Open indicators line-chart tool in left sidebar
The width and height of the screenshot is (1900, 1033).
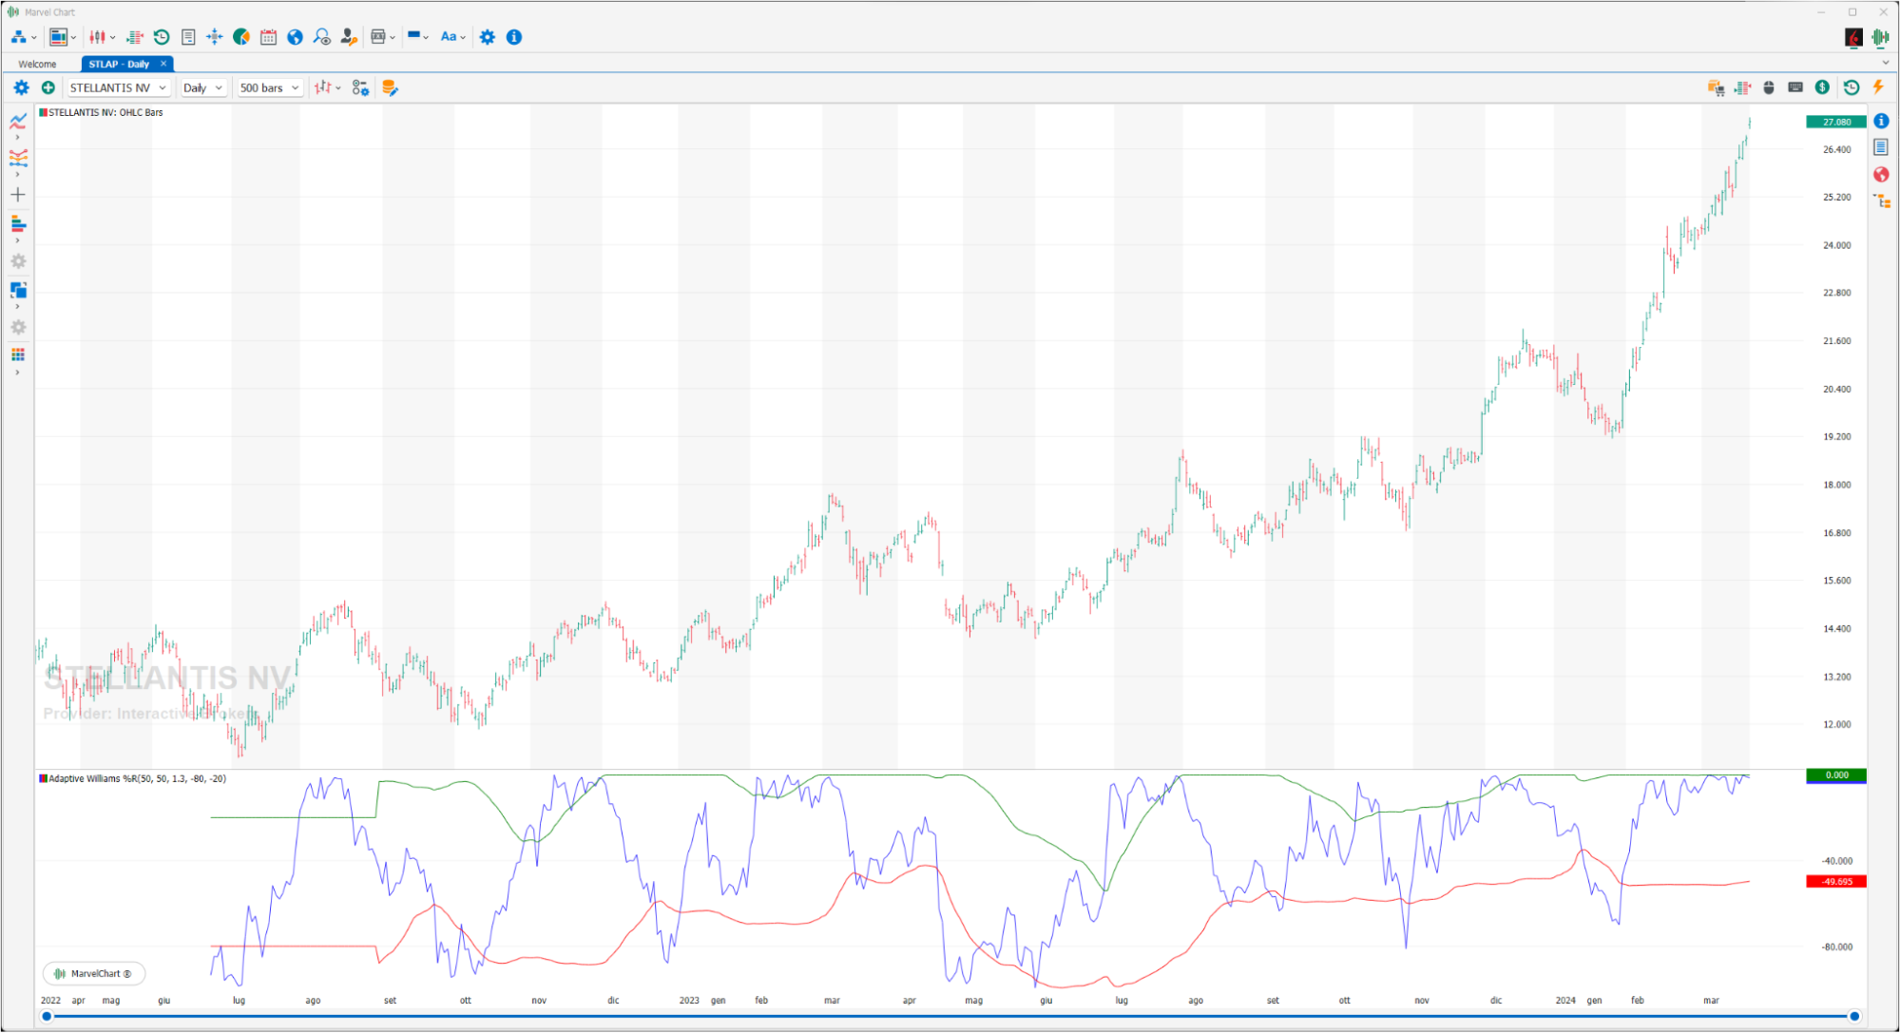(x=18, y=121)
